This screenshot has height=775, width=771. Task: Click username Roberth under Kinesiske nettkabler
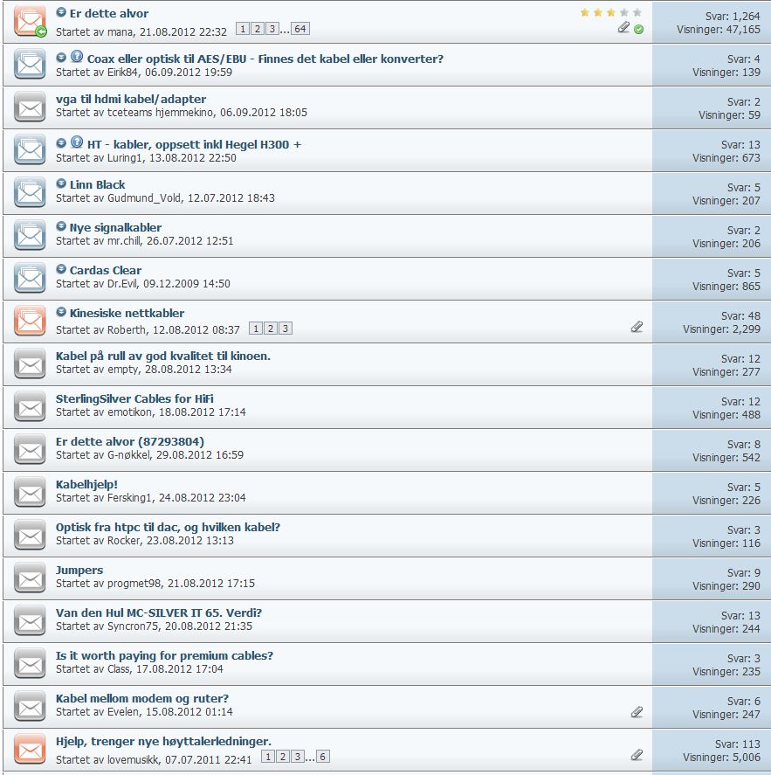(127, 329)
